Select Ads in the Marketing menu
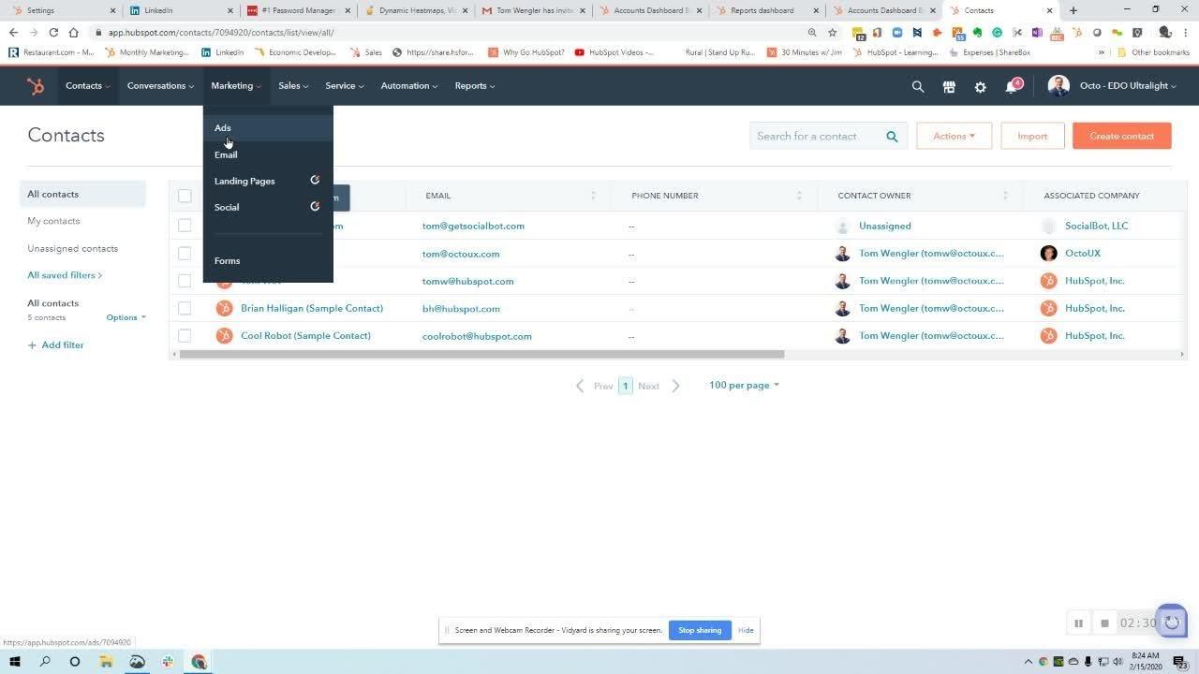 click(x=268, y=128)
